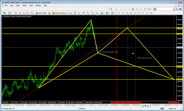Collapse the GOLD,H4 chart header triangle
The image size is (184, 111).
tap(3, 17)
